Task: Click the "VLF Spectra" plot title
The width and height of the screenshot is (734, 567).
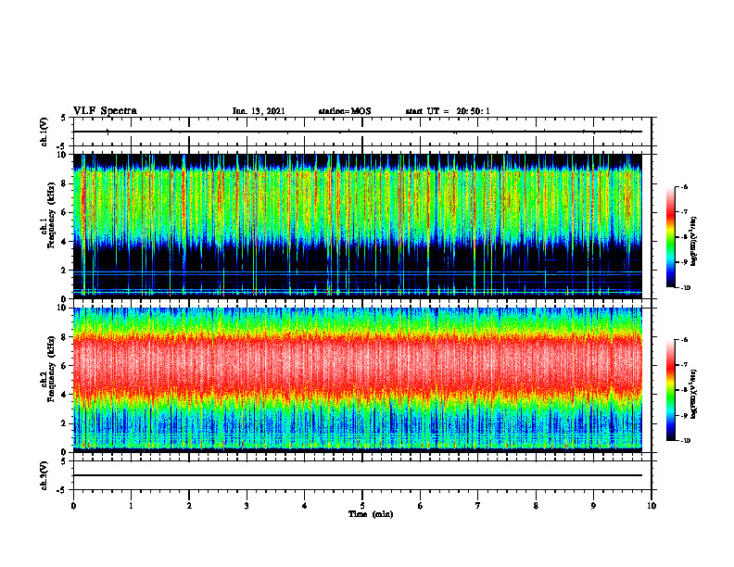Action: tap(105, 111)
